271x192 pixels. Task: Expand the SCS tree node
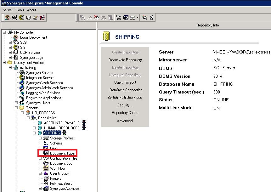point(10,42)
